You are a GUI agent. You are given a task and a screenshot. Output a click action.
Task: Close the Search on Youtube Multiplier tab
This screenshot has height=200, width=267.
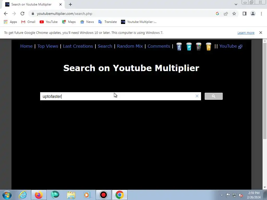[60, 4]
